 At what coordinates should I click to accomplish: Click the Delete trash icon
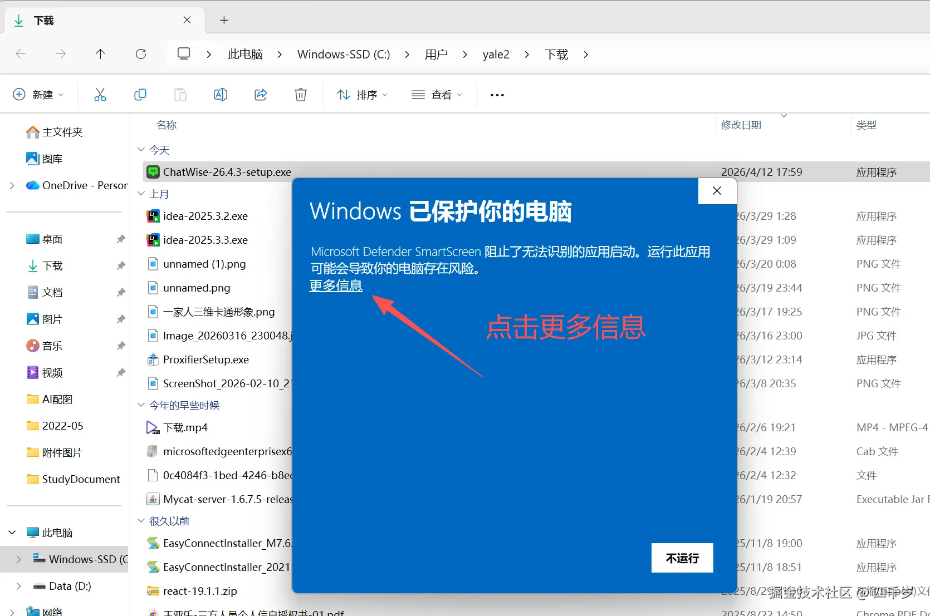pos(300,94)
